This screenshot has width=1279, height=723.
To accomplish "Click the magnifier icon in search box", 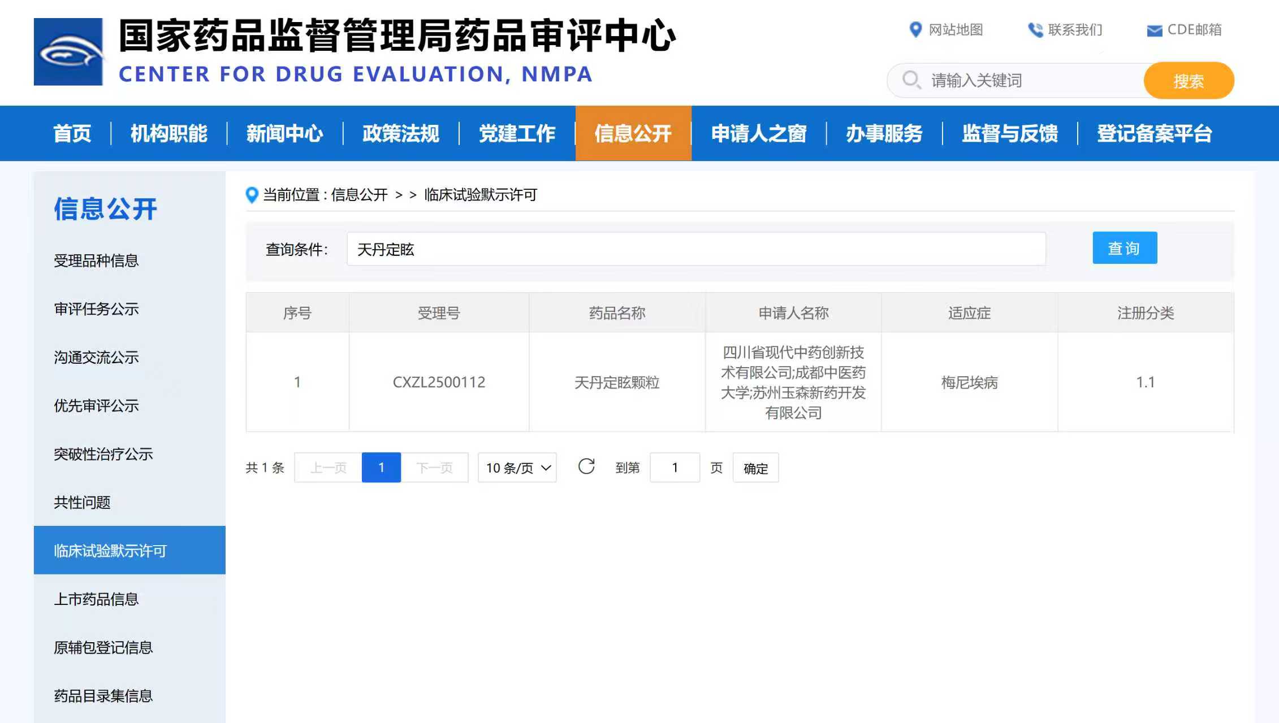I will 910,80.
